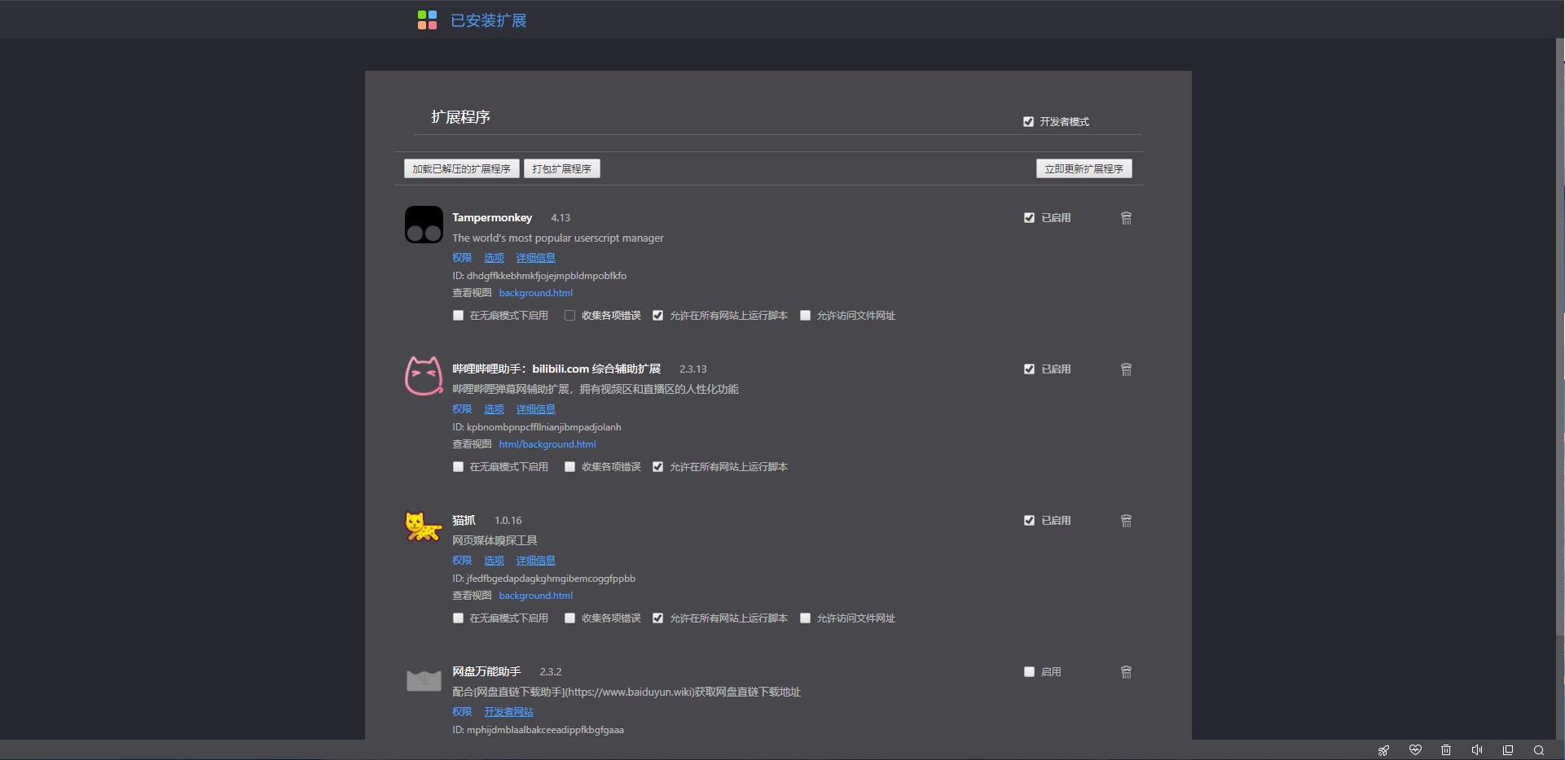Image resolution: width=1565 pixels, height=760 pixels.
Task: Click the colorful extensions grid icon
Action: pos(427,20)
